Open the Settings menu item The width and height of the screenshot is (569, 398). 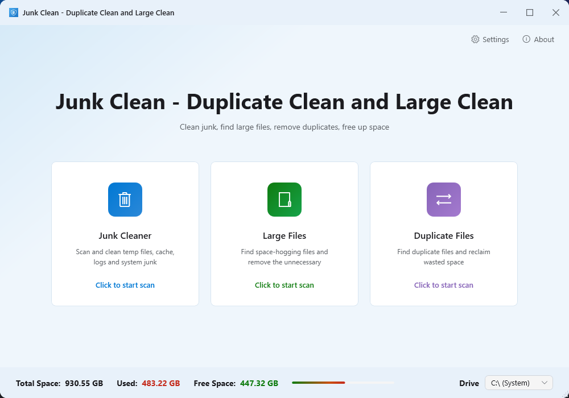tap(490, 39)
